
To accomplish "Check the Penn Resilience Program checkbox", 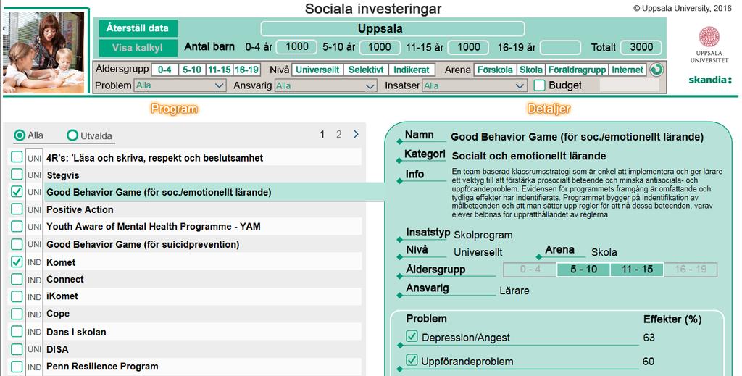I will pyautogui.click(x=17, y=366).
